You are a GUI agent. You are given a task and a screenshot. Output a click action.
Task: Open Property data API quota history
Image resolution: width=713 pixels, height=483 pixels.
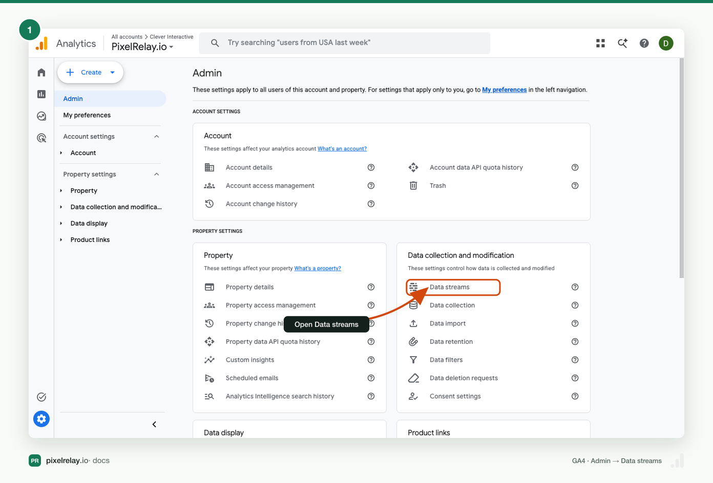coord(273,342)
